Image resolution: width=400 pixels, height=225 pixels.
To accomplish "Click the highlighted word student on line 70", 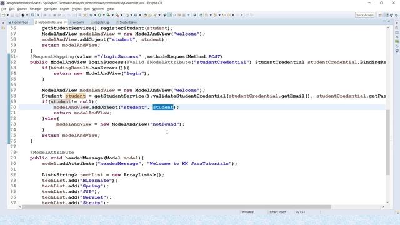I will pyautogui.click(x=163, y=107).
